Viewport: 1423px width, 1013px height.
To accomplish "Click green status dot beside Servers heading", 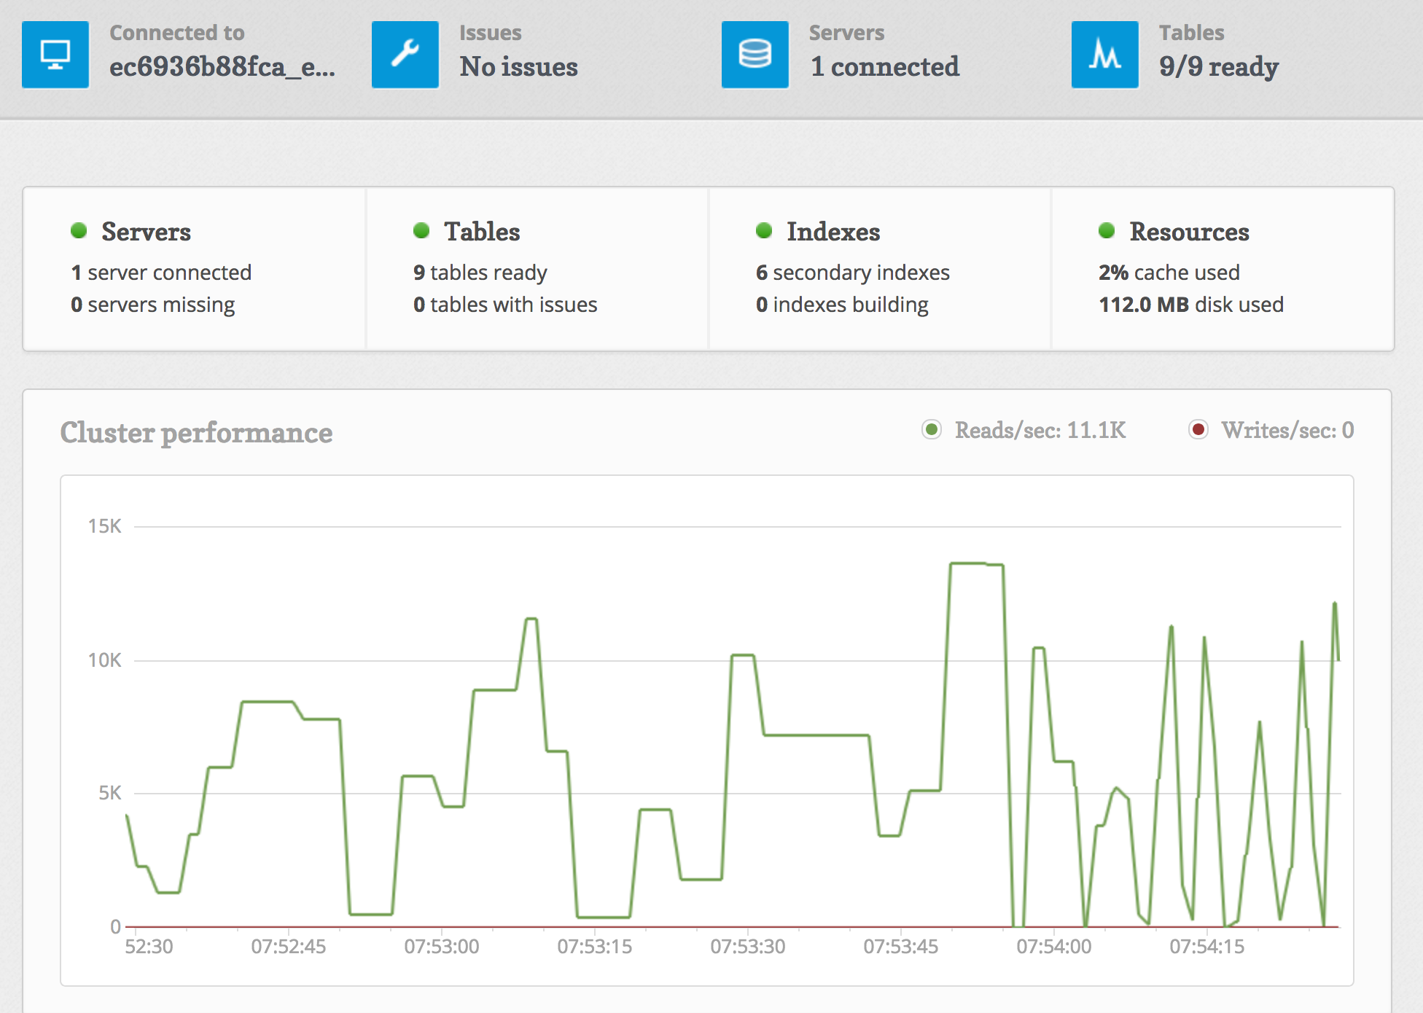I will coord(79,231).
